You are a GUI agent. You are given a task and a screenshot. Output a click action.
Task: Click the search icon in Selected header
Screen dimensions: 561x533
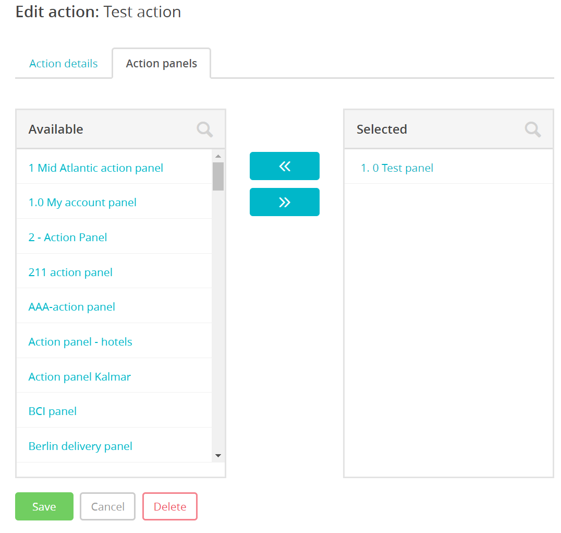click(532, 129)
